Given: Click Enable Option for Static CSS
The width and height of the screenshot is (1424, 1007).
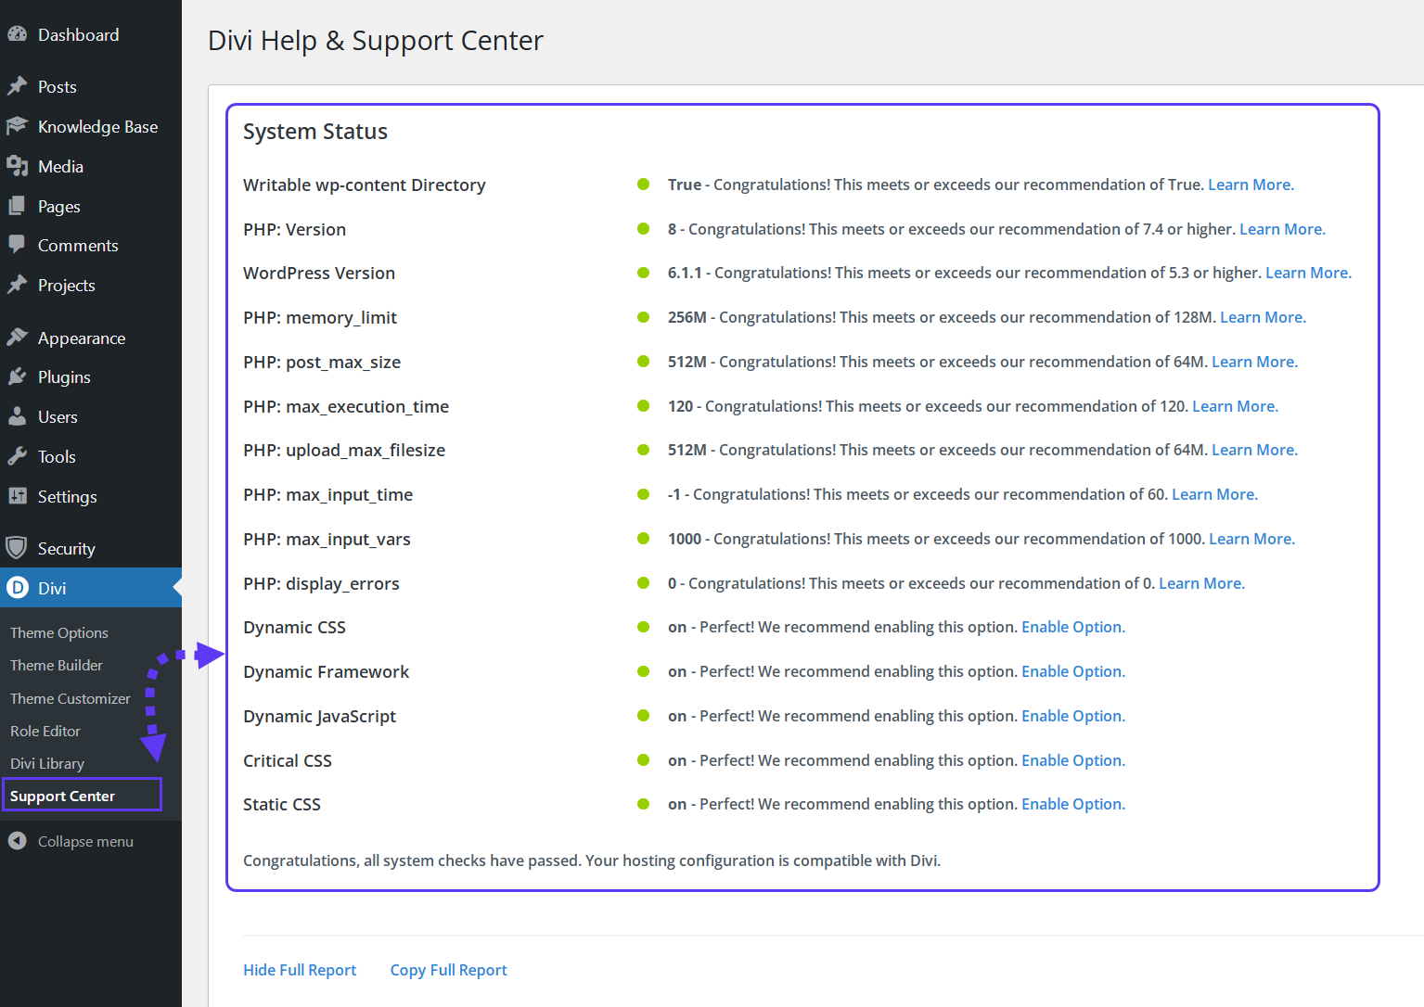Looking at the screenshot, I should (1073, 804).
